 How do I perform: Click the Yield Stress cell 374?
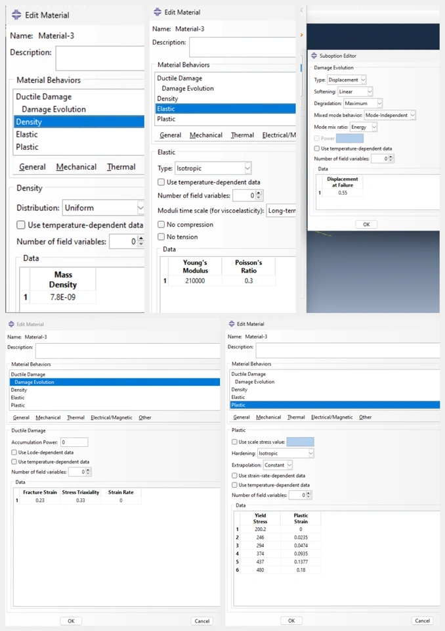coord(260,553)
